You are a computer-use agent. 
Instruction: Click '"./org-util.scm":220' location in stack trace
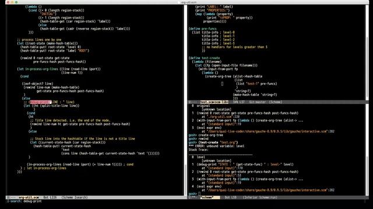[x=223, y=117]
